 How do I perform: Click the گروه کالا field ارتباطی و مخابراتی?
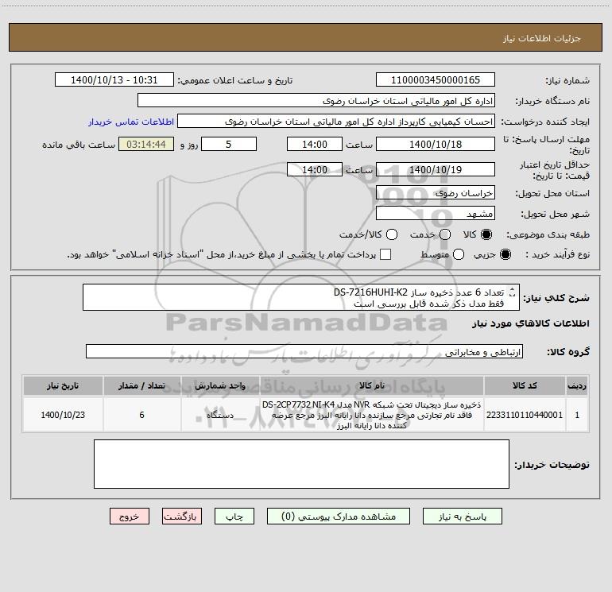(304, 351)
